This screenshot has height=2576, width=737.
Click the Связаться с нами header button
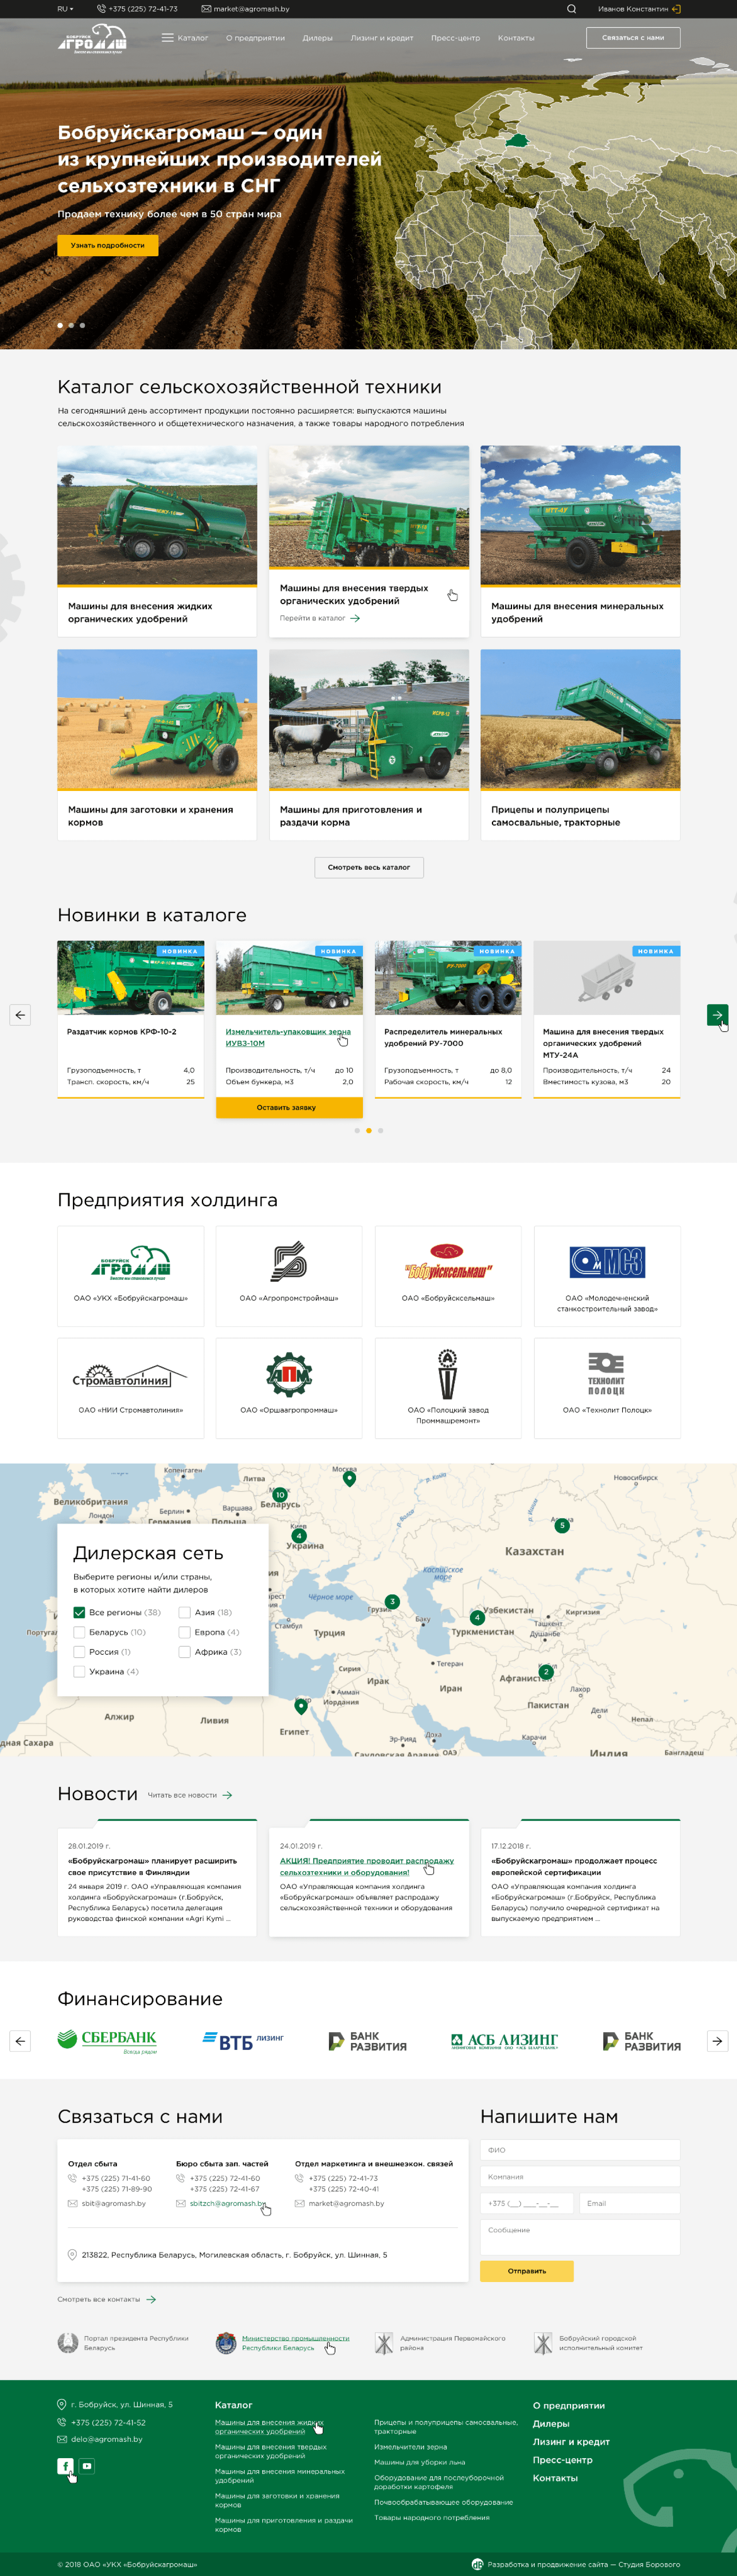tap(633, 38)
